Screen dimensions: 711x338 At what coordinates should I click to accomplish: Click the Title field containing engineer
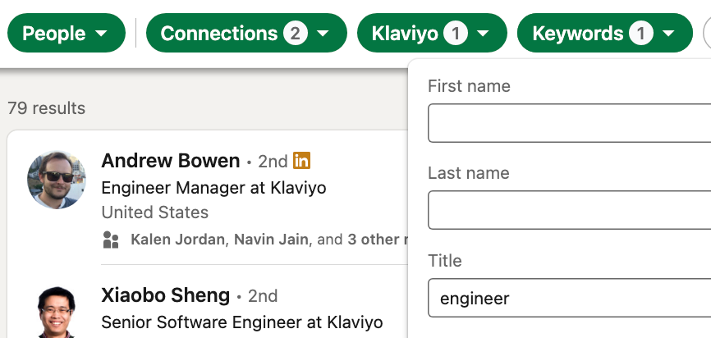click(x=570, y=298)
